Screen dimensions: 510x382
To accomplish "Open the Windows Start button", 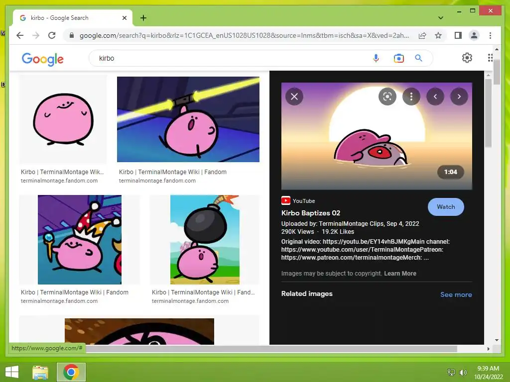I will click(x=12, y=372).
